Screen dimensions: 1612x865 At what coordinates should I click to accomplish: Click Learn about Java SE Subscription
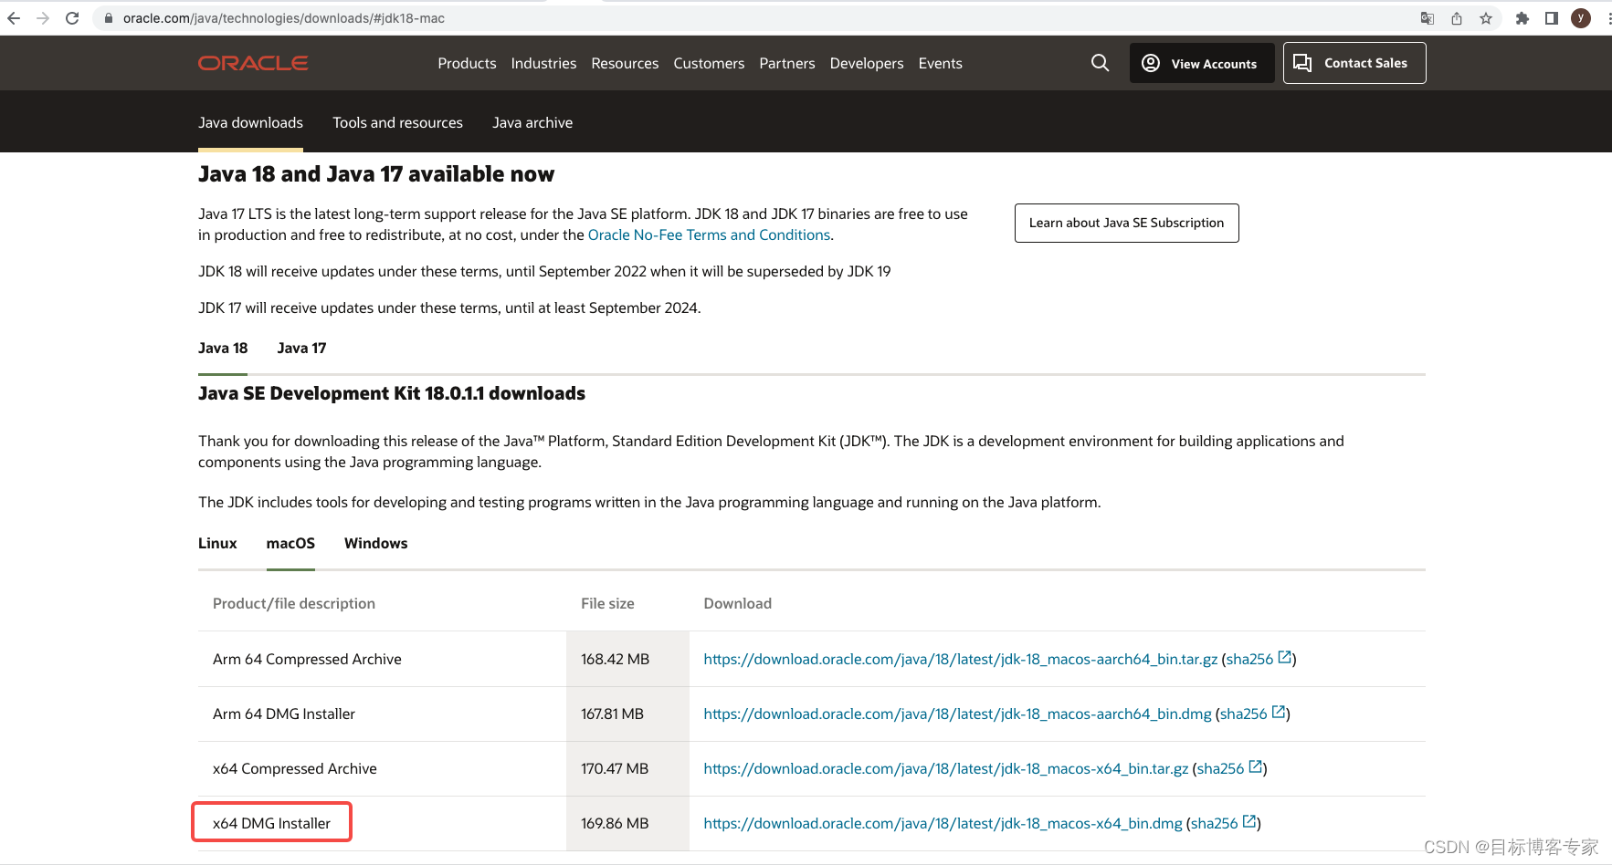[1126, 223]
